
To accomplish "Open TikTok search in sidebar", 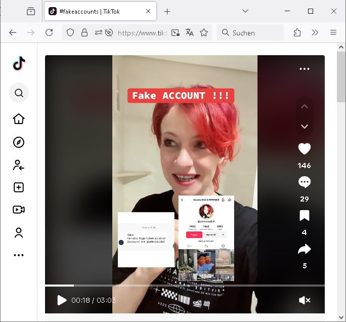I will point(19,93).
